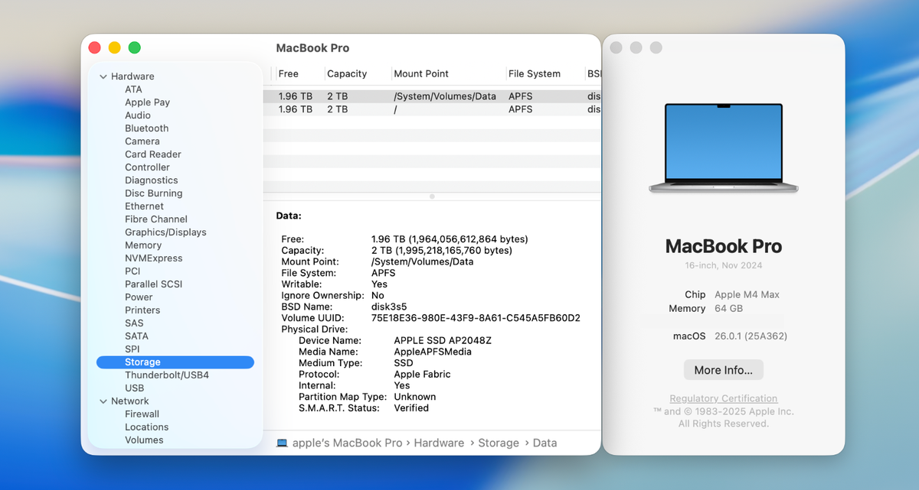Click the MacBook Pro laptop image

pos(724,148)
